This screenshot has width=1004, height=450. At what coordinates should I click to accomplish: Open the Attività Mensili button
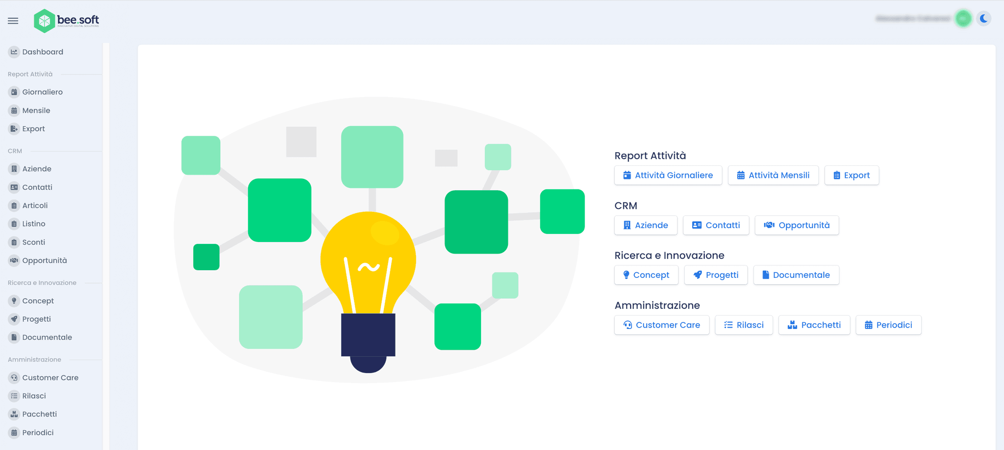click(x=773, y=175)
